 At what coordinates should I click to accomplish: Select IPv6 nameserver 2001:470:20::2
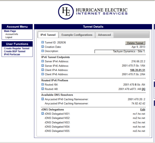coord(136,99)
